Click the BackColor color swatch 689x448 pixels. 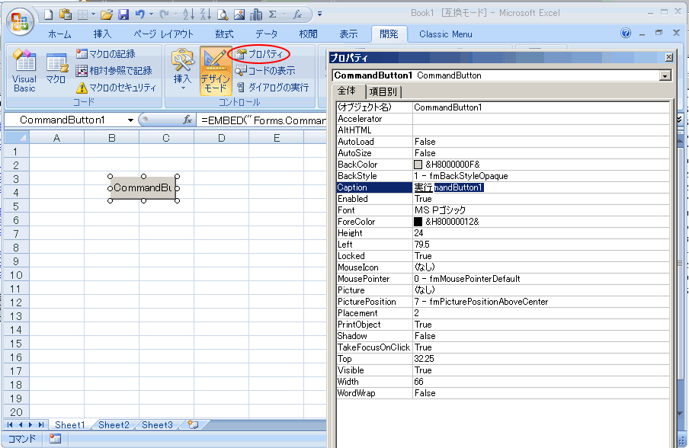pyautogui.click(x=418, y=165)
